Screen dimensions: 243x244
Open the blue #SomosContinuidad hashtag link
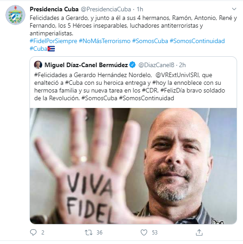(x=197, y=41)
